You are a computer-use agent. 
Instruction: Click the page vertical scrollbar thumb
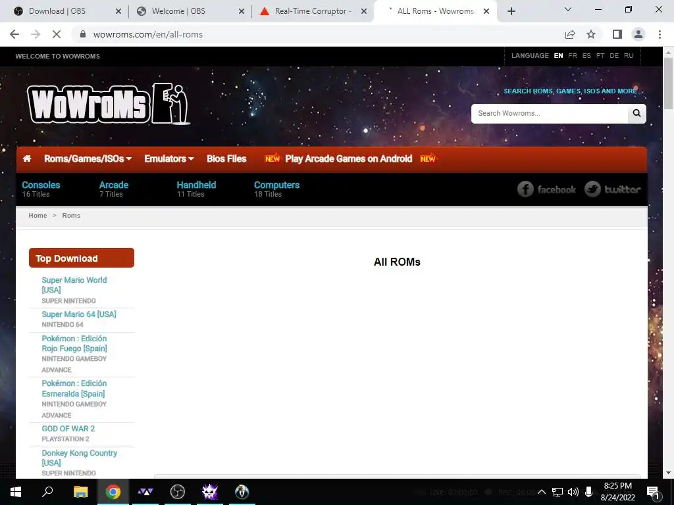(668, 84)
